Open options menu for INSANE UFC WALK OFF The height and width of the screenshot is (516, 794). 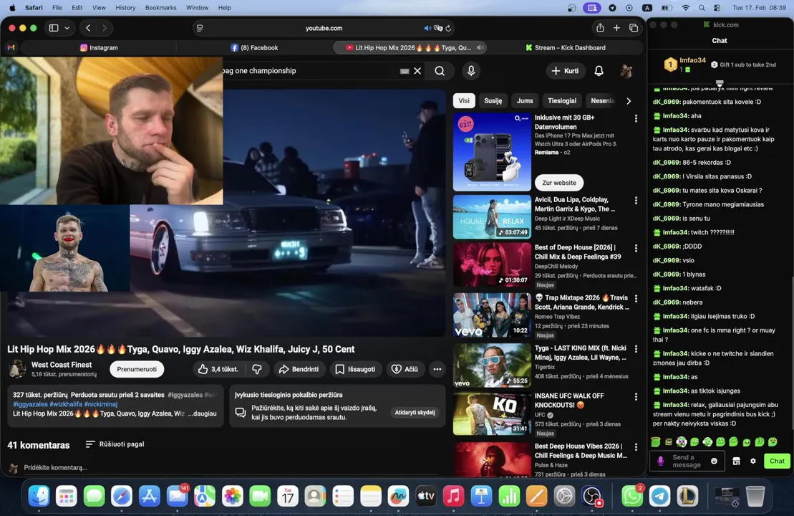[x=636, y=396]
